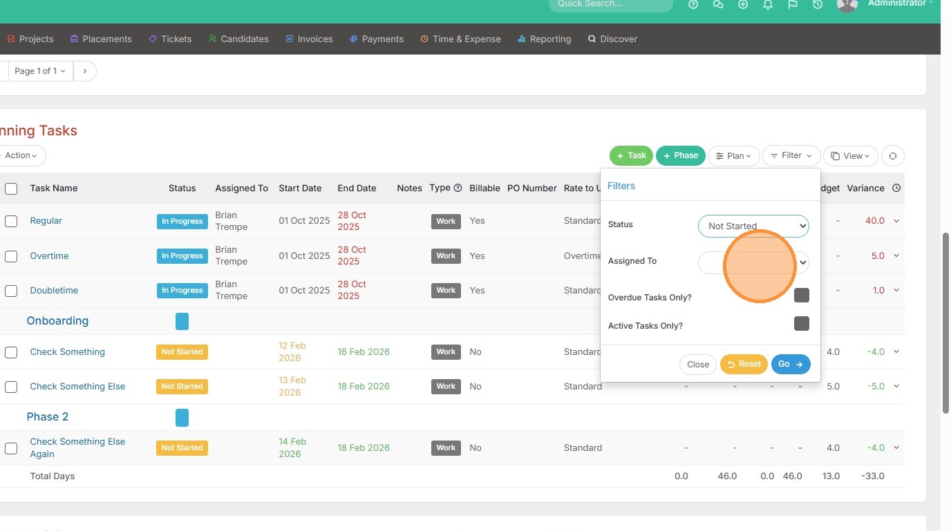Enable Overdue Tasks Only filter
Viewport: 951px width, 531px height.
802,296
